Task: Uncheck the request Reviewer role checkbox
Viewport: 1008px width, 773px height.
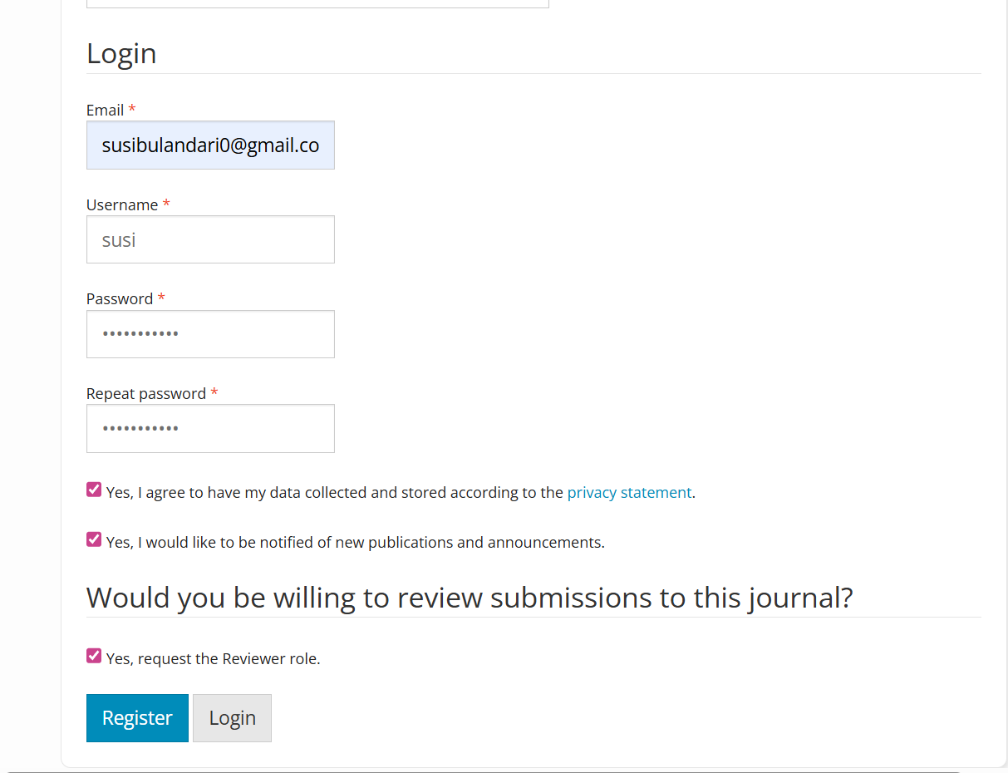Action: click(x=94, y=656)
